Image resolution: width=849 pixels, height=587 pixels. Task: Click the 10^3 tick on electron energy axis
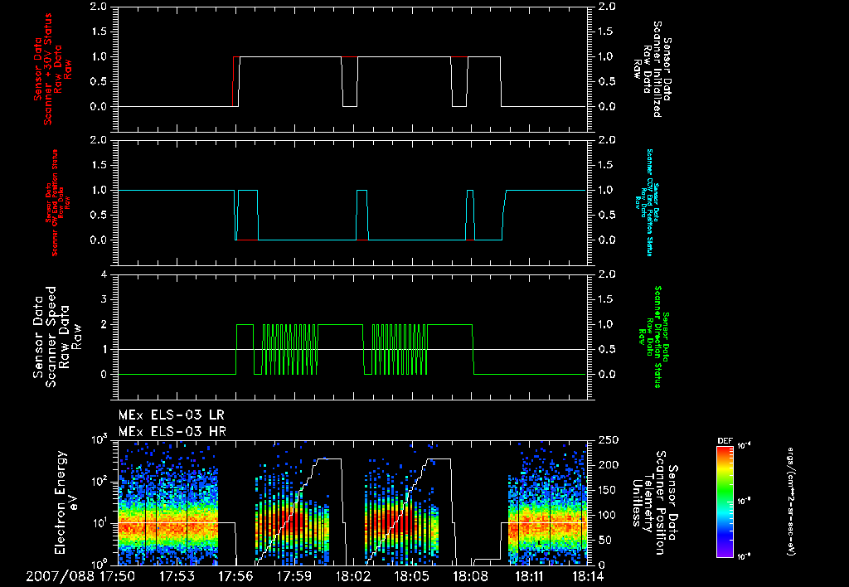(99, 439)
